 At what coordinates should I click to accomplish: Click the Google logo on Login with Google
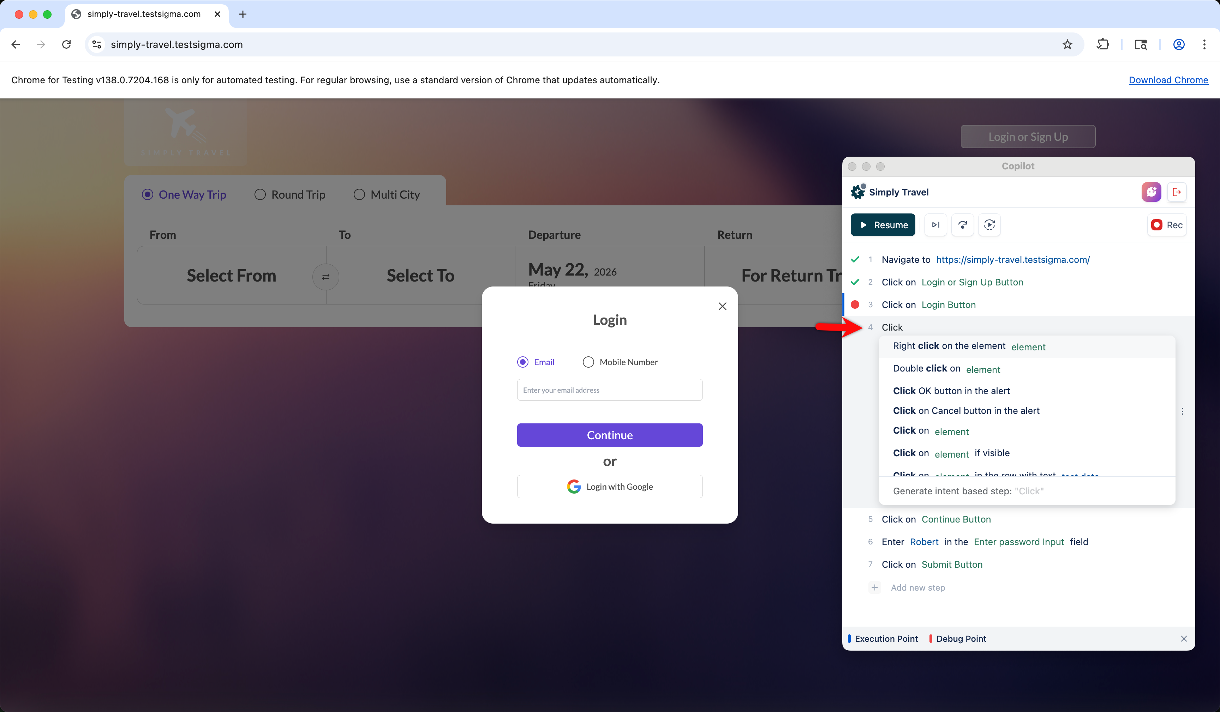tap(574, 487)
